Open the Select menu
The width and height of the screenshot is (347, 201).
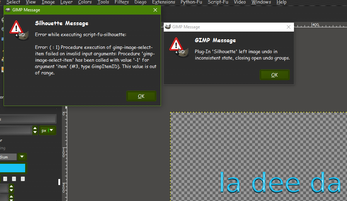pos(13,2)
